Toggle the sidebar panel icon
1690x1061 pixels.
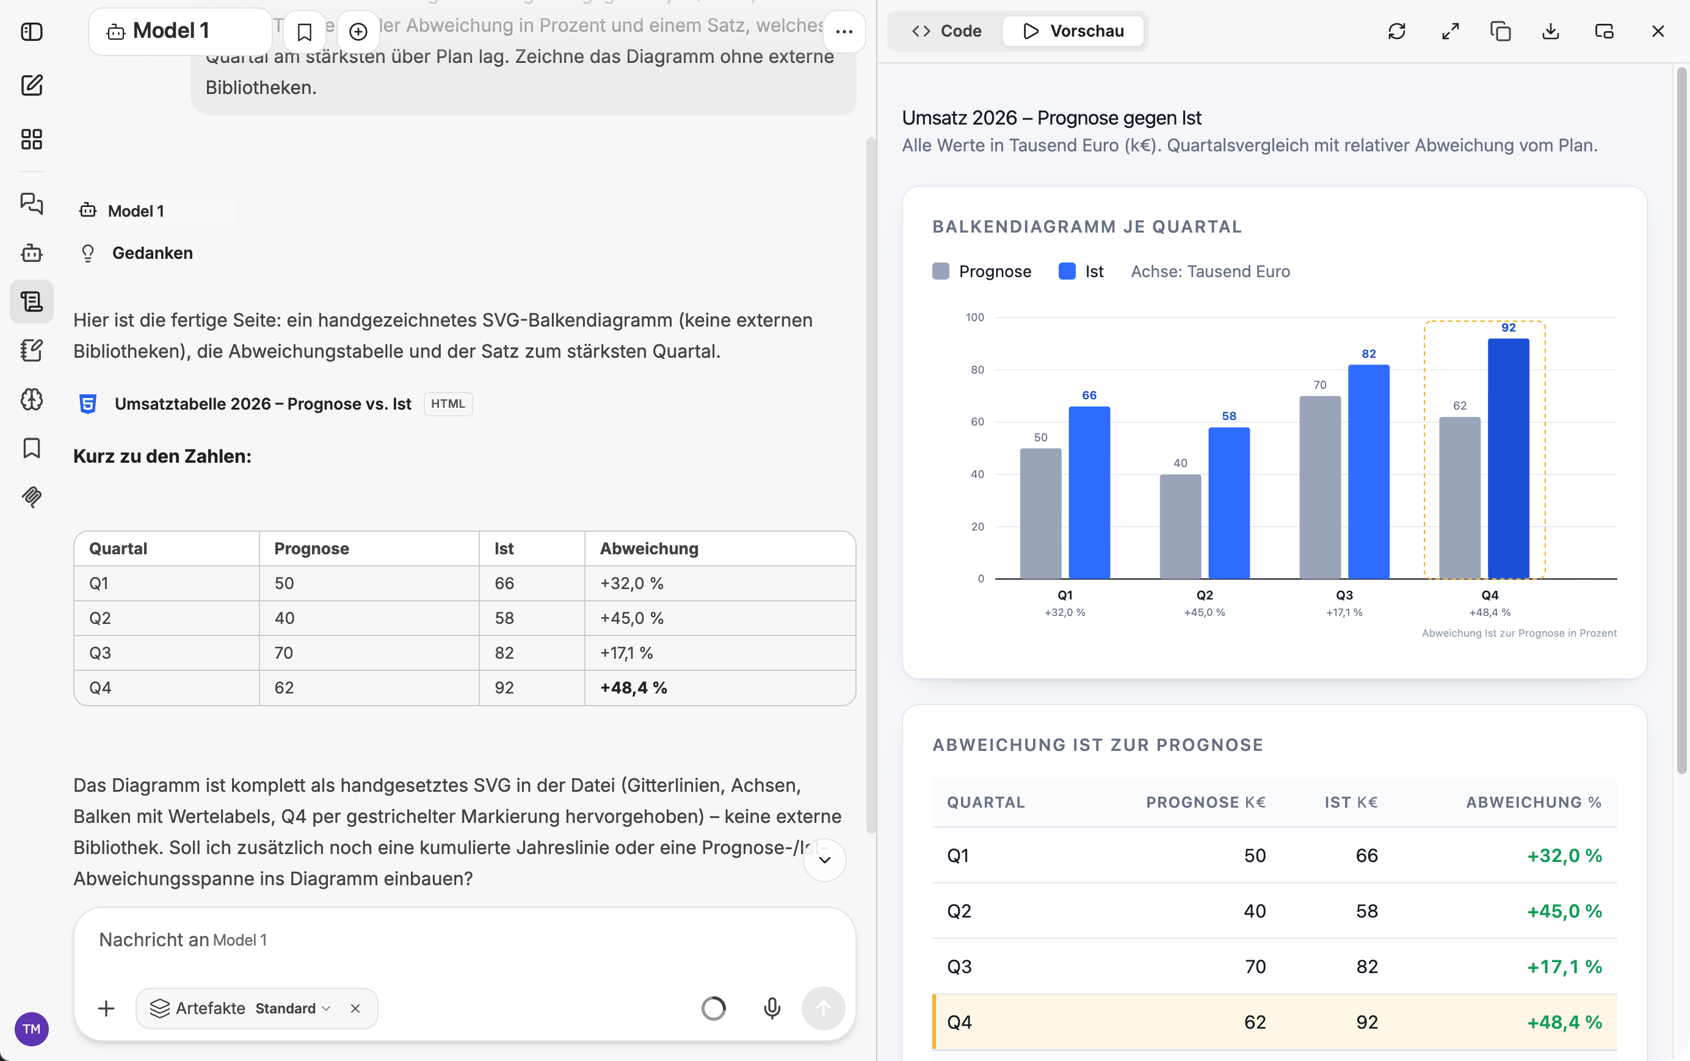32,32
